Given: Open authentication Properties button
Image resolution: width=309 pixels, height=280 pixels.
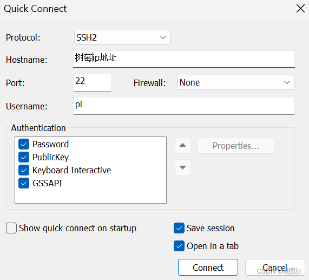Looking at the screenshot, I should pyautogui.click(x=236, y=146).
